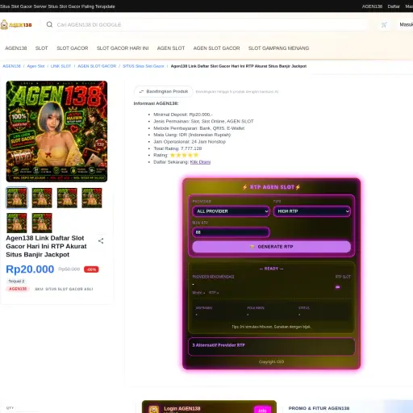Click the Bandingkan Produk compare icon
This screenshot has height=413, width=413.
141,91
